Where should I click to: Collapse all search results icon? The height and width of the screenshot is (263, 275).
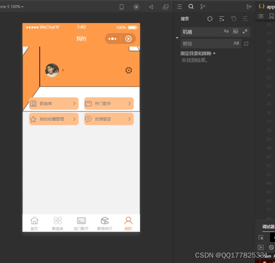(x=245, y=18)
